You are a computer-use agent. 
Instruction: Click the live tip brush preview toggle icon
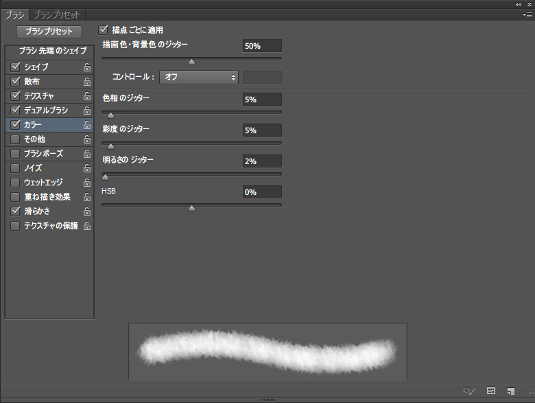click(469, 391)
